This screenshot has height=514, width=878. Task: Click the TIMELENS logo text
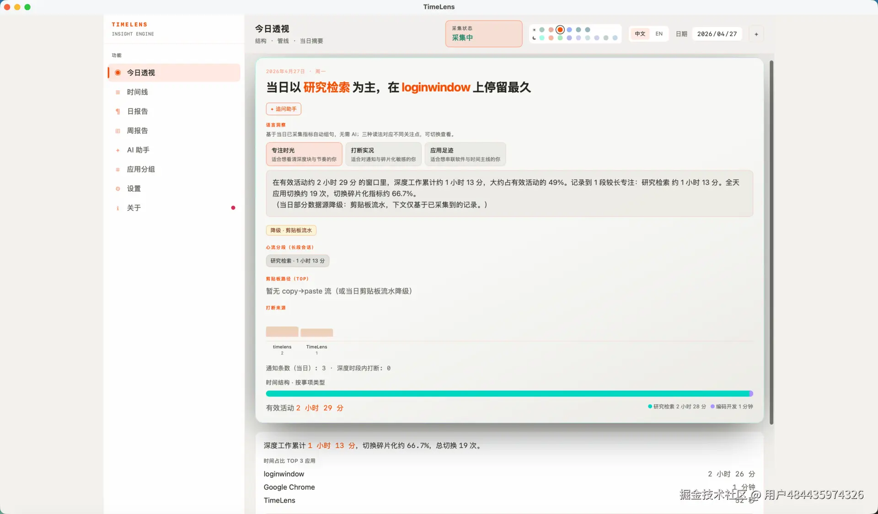pos(129,25)
